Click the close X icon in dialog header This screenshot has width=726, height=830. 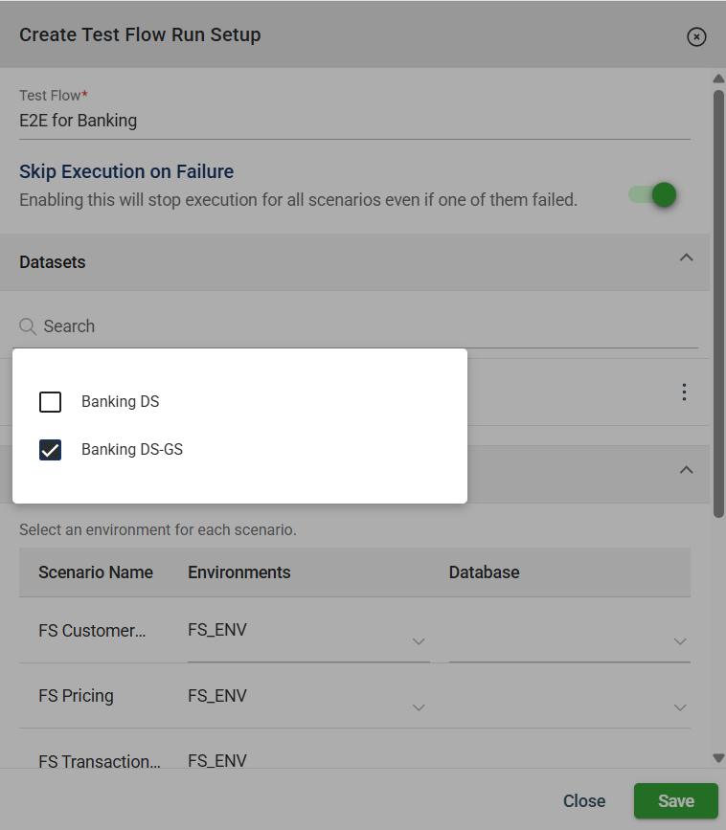pos(696,36)
